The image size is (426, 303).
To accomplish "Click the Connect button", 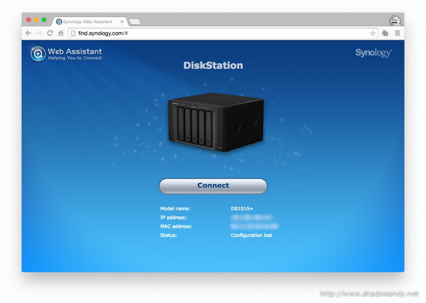I will pos(213,186).
